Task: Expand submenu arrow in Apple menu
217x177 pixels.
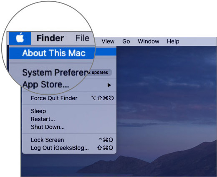Action: (x=109, y=85)
